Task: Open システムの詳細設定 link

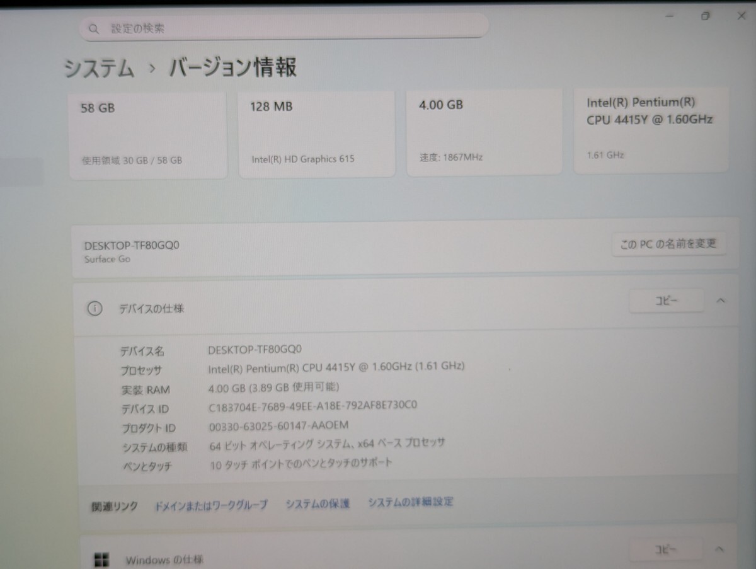Action: coord(410,502)
